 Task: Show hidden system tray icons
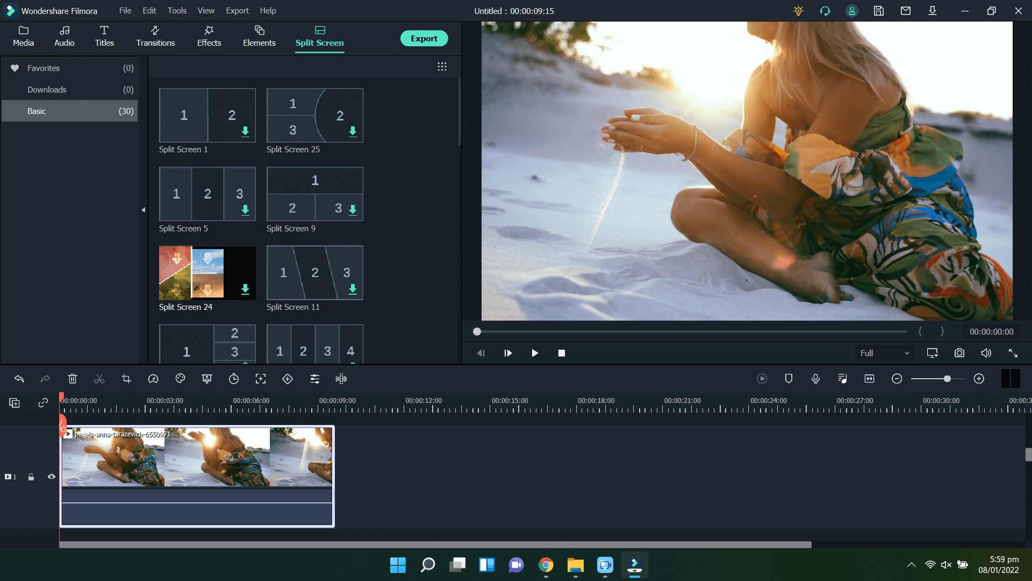[x=911, y=565]
